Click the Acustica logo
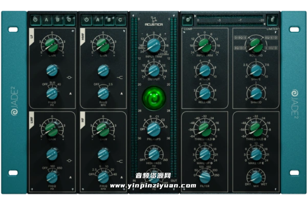Screen dimensions: 307x205 [x=153, y=21]
